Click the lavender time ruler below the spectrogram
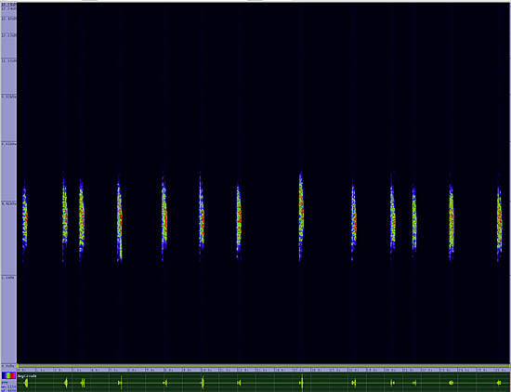Viewport: 511px width, 392px height. point(264,370)
